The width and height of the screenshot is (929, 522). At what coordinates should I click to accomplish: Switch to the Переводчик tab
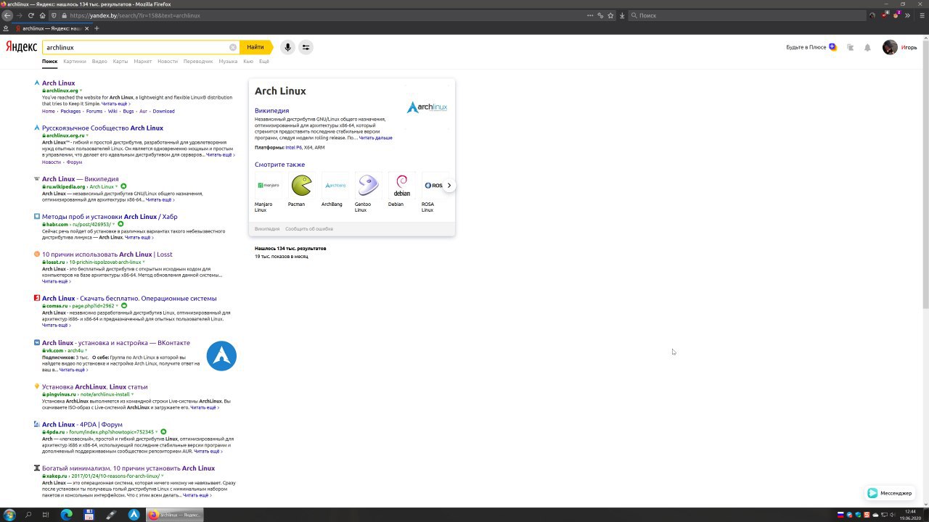(x=198, y=62)
